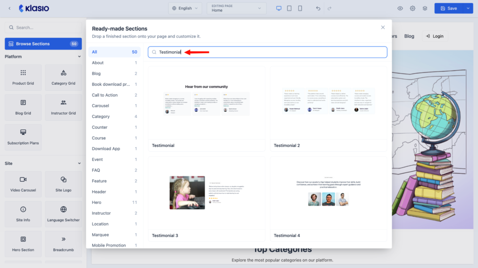Image resolution: width=478 pixels, height=268 pixels.
Task: Select the Location category
Action: point(114,224)
